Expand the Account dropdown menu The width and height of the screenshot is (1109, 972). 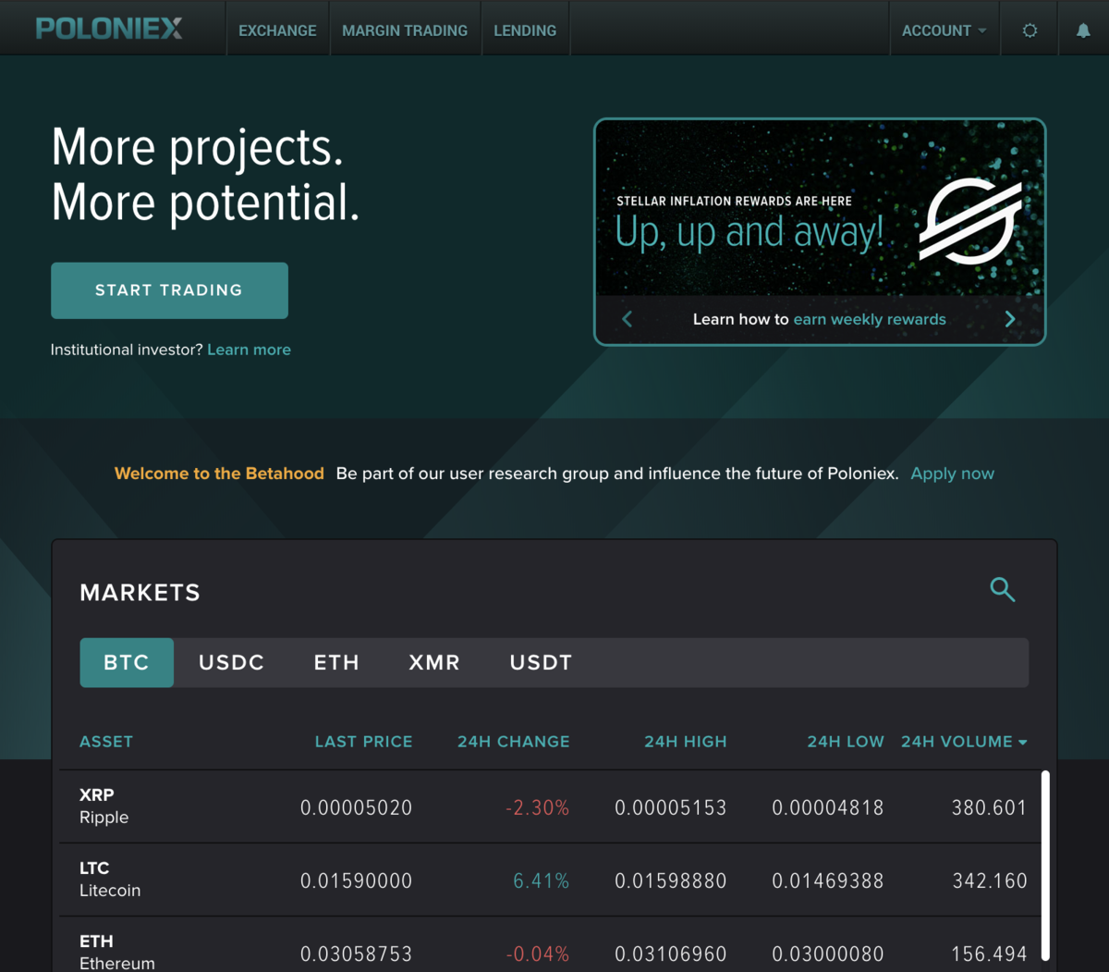coord(944,31)
